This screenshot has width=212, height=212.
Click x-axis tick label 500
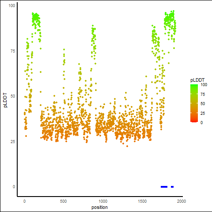click(x=63, y=201)
